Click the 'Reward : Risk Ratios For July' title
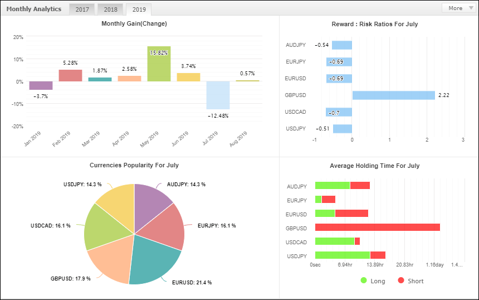The height and width of the screenshot is (300, 479). click(374, 24)
